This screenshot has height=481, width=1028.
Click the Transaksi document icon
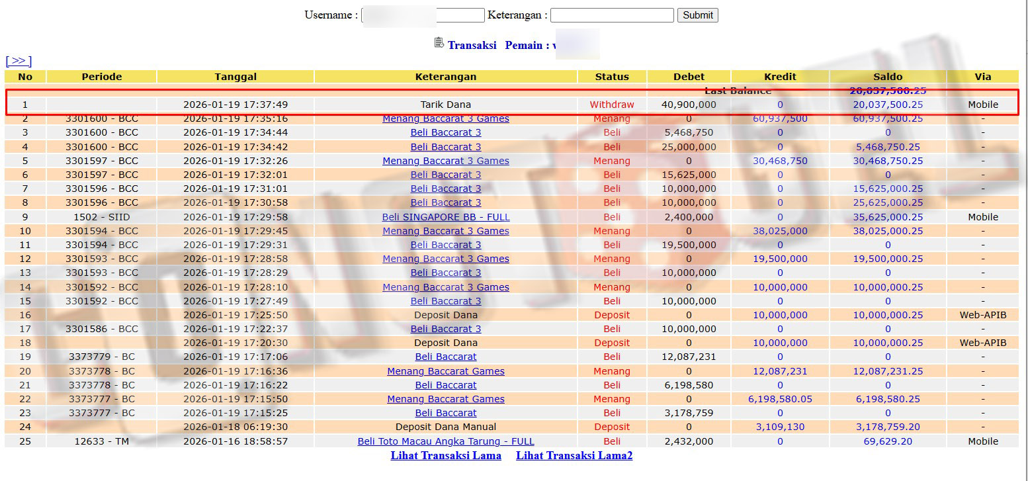[439, 43]
